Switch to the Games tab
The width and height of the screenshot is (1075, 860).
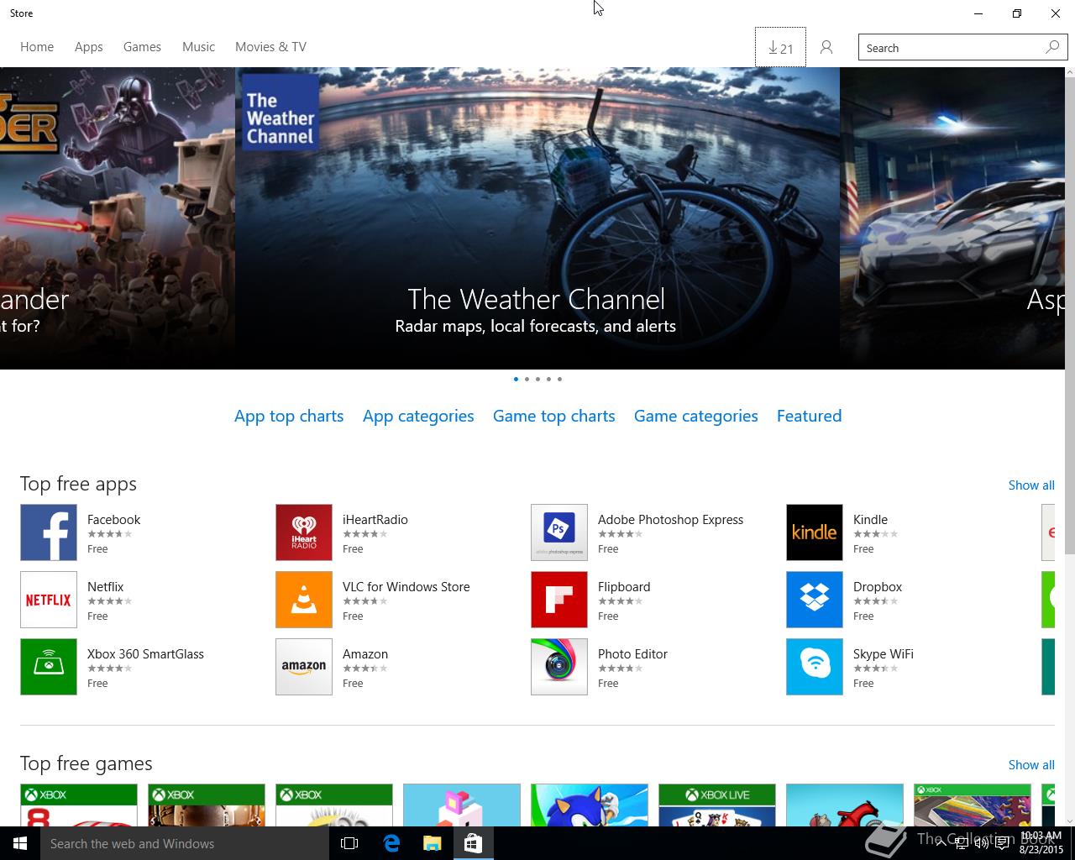click(142, 47)
